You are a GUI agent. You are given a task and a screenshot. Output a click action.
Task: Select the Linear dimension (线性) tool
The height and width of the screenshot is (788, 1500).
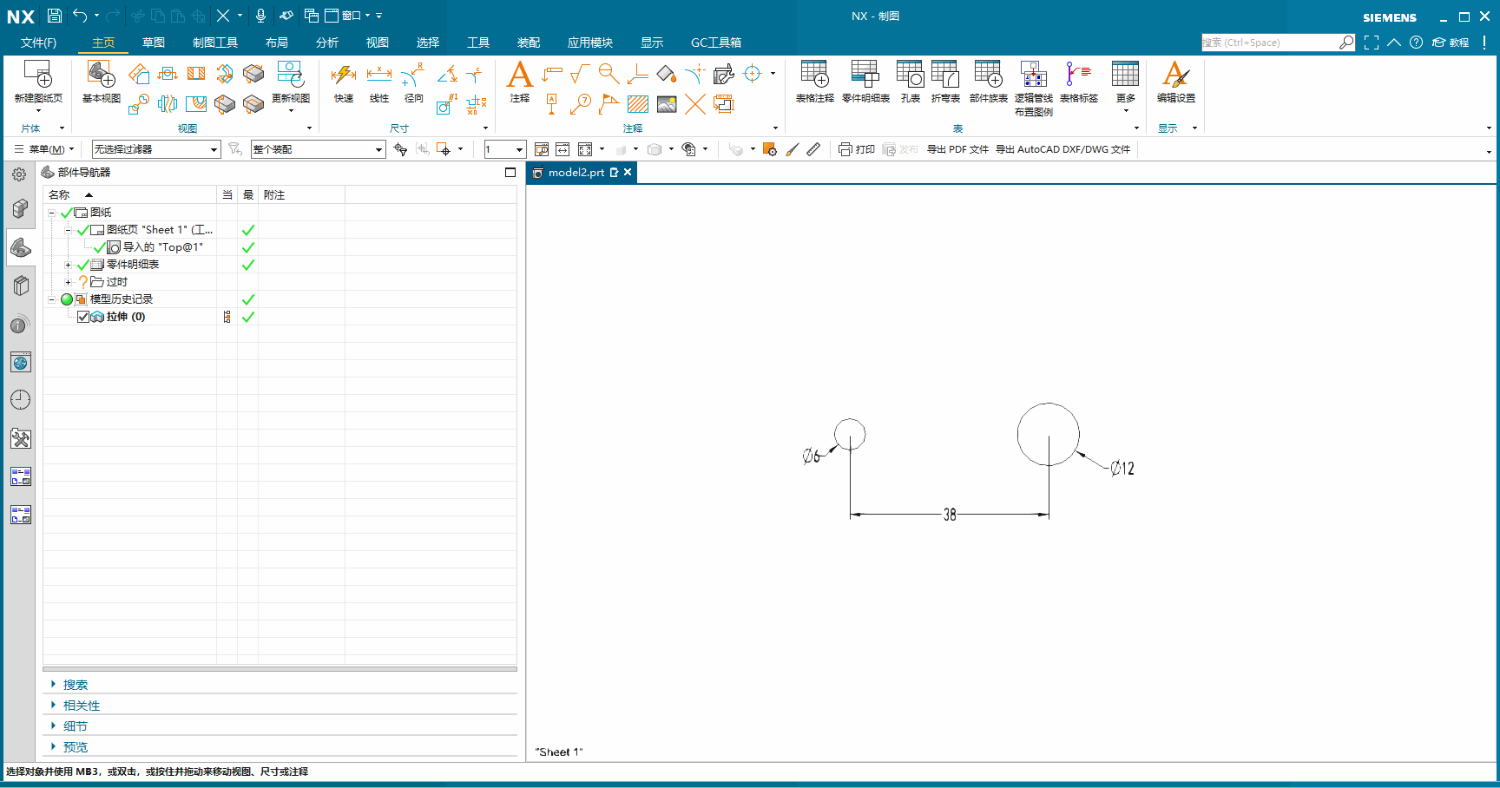tap(378, 76)
